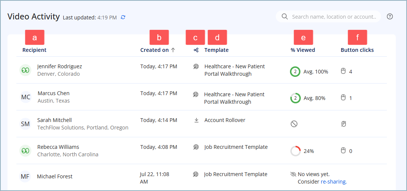This screenshot has height=191, width=407.
Task: Click the globe icon in Michael Forest's row
Action: (196, 174)
